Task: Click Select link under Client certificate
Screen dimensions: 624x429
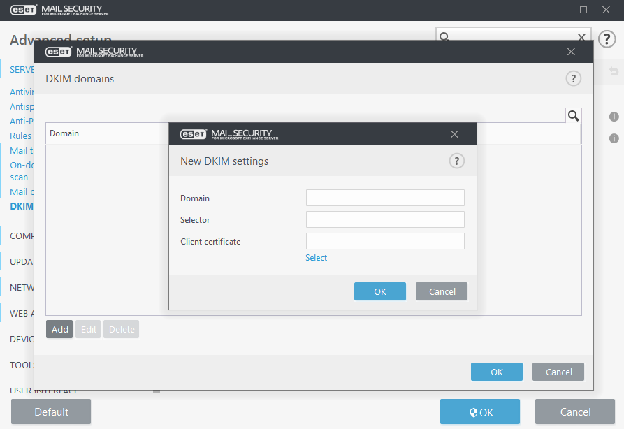Action: pyautogui.click(x=316, y=257)
